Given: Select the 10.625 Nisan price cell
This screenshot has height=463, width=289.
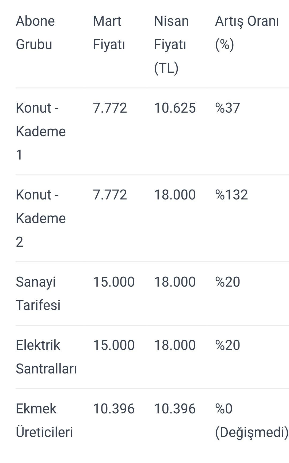Looking at the screenshot, I should (175, 108).
